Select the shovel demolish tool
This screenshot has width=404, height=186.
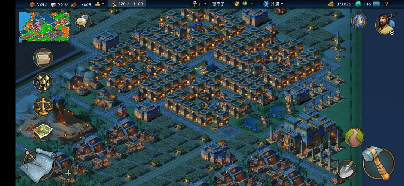tap(346, 169)
